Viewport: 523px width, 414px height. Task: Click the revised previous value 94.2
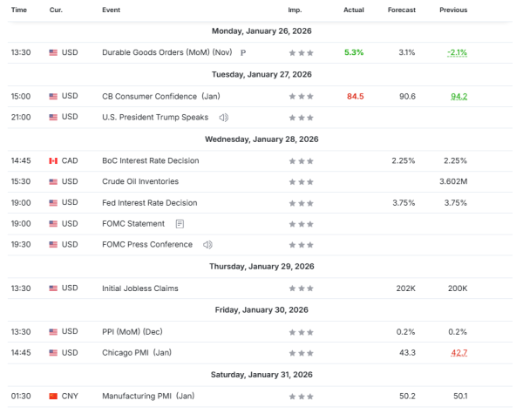pos(458,96)
